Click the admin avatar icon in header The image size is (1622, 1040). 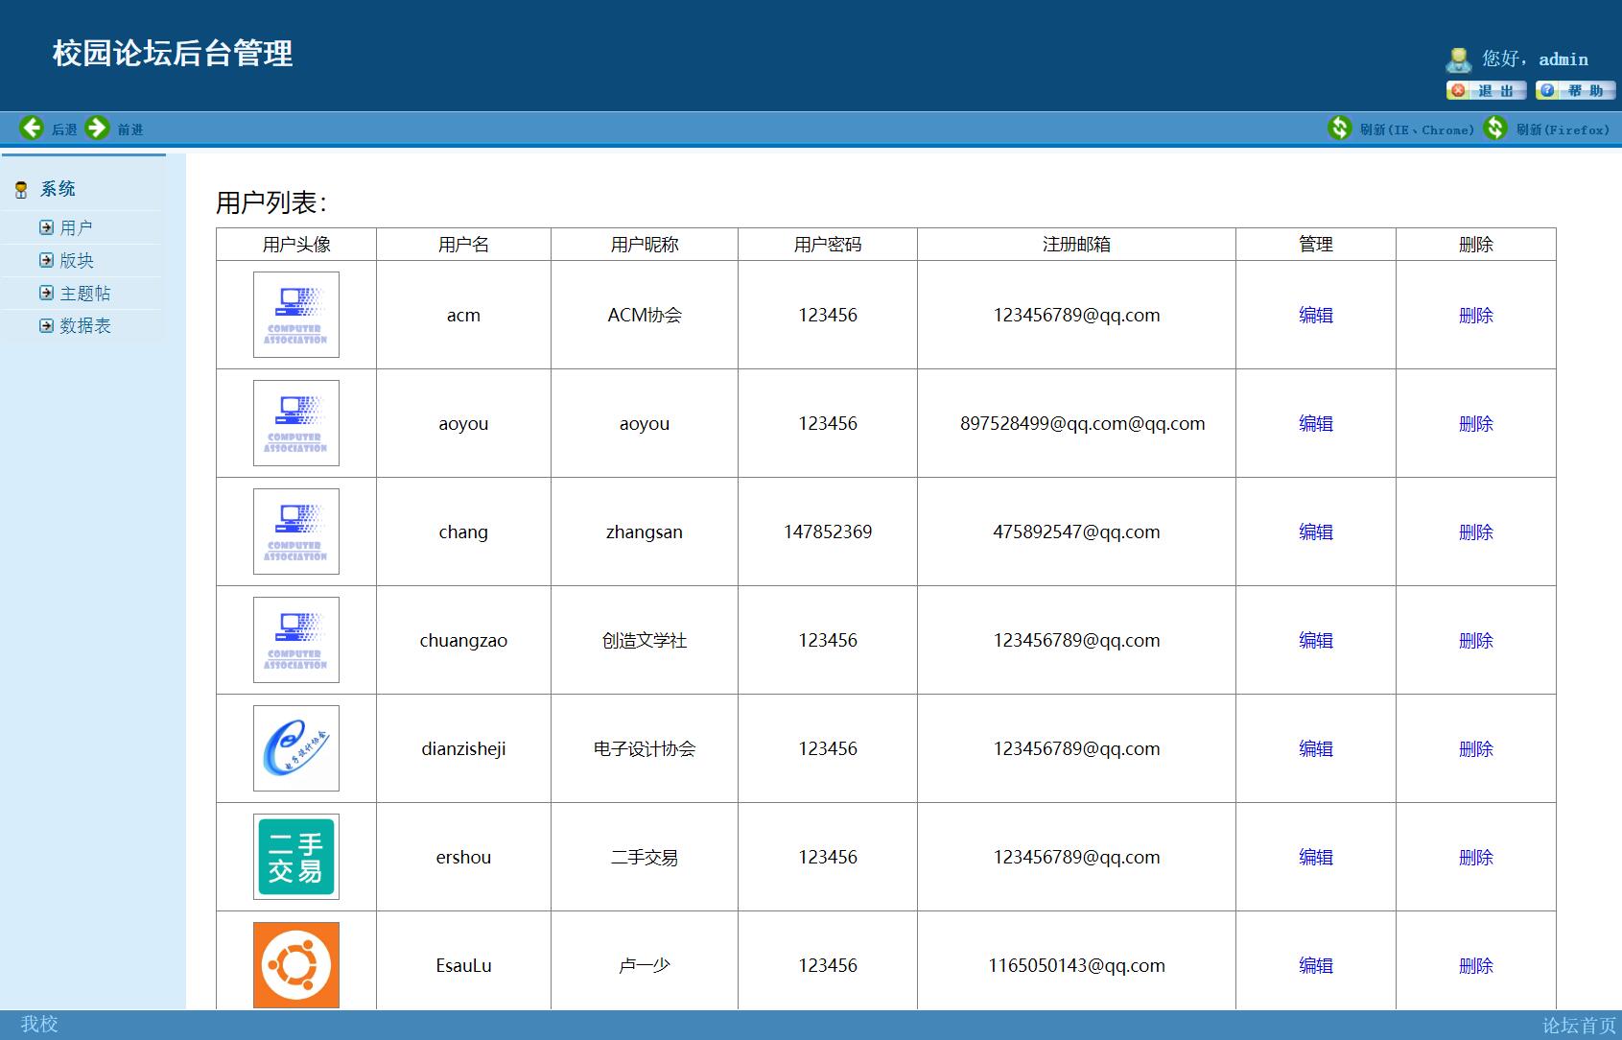coord(1459,59)
